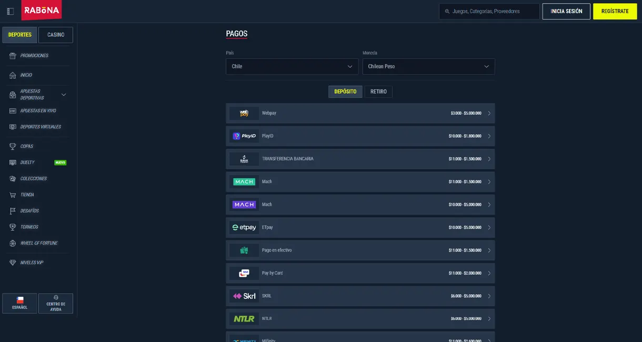Viewport: 642px width, 342px height.
Task: Open Niveles VIP link
Action: click(x=32, y=263)
